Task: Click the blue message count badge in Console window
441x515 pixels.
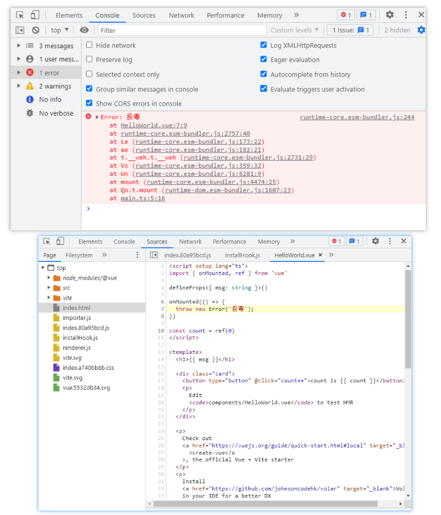Action: click(366, 15)
